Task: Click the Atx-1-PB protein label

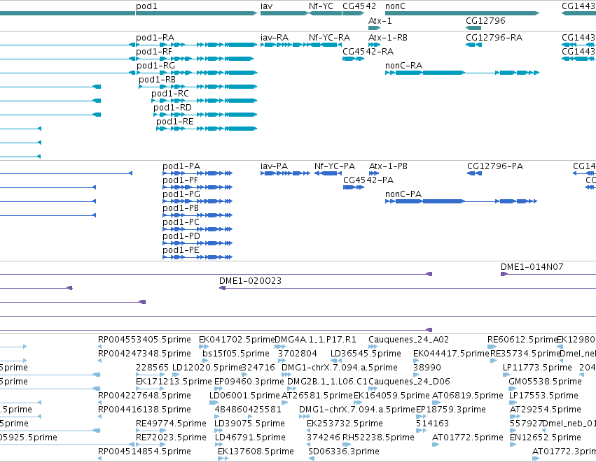Action: 388,166
